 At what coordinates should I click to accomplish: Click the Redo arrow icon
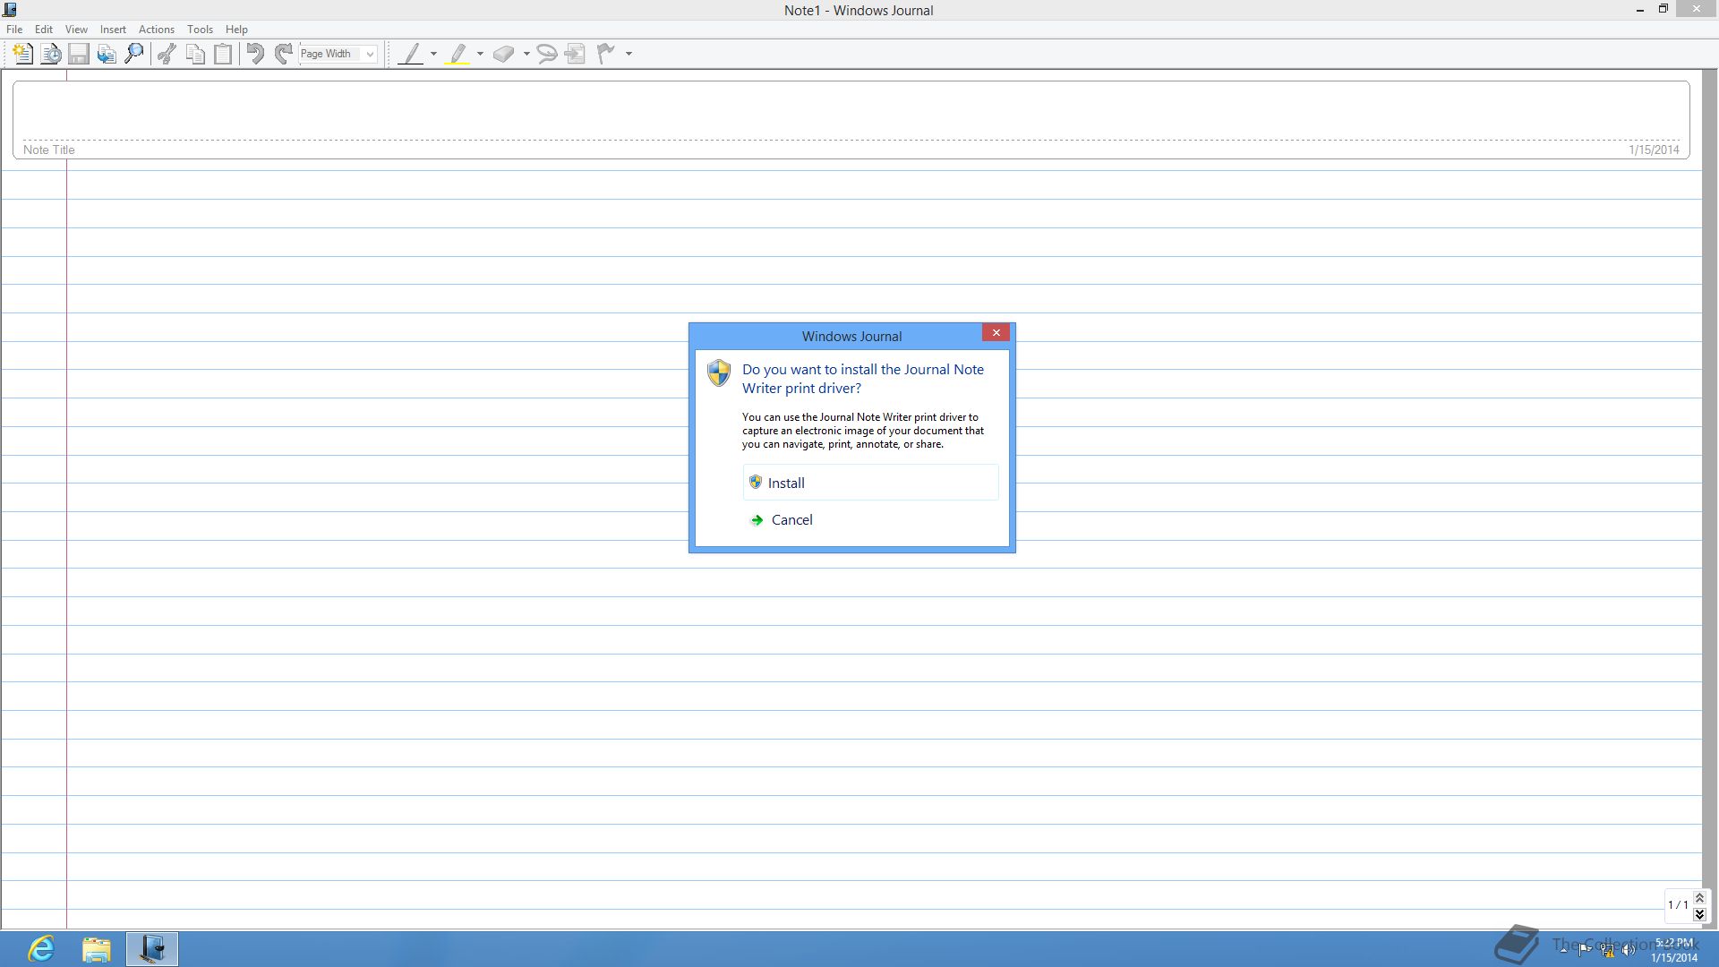click(284, 54)
